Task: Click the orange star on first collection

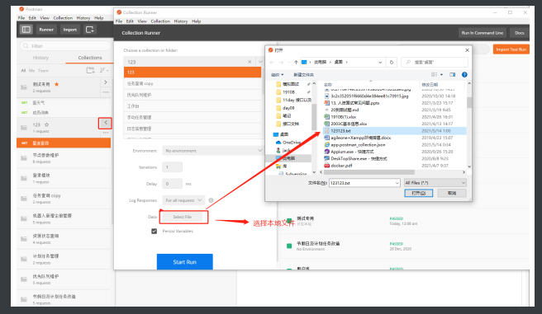Action: tap(57, 84)
